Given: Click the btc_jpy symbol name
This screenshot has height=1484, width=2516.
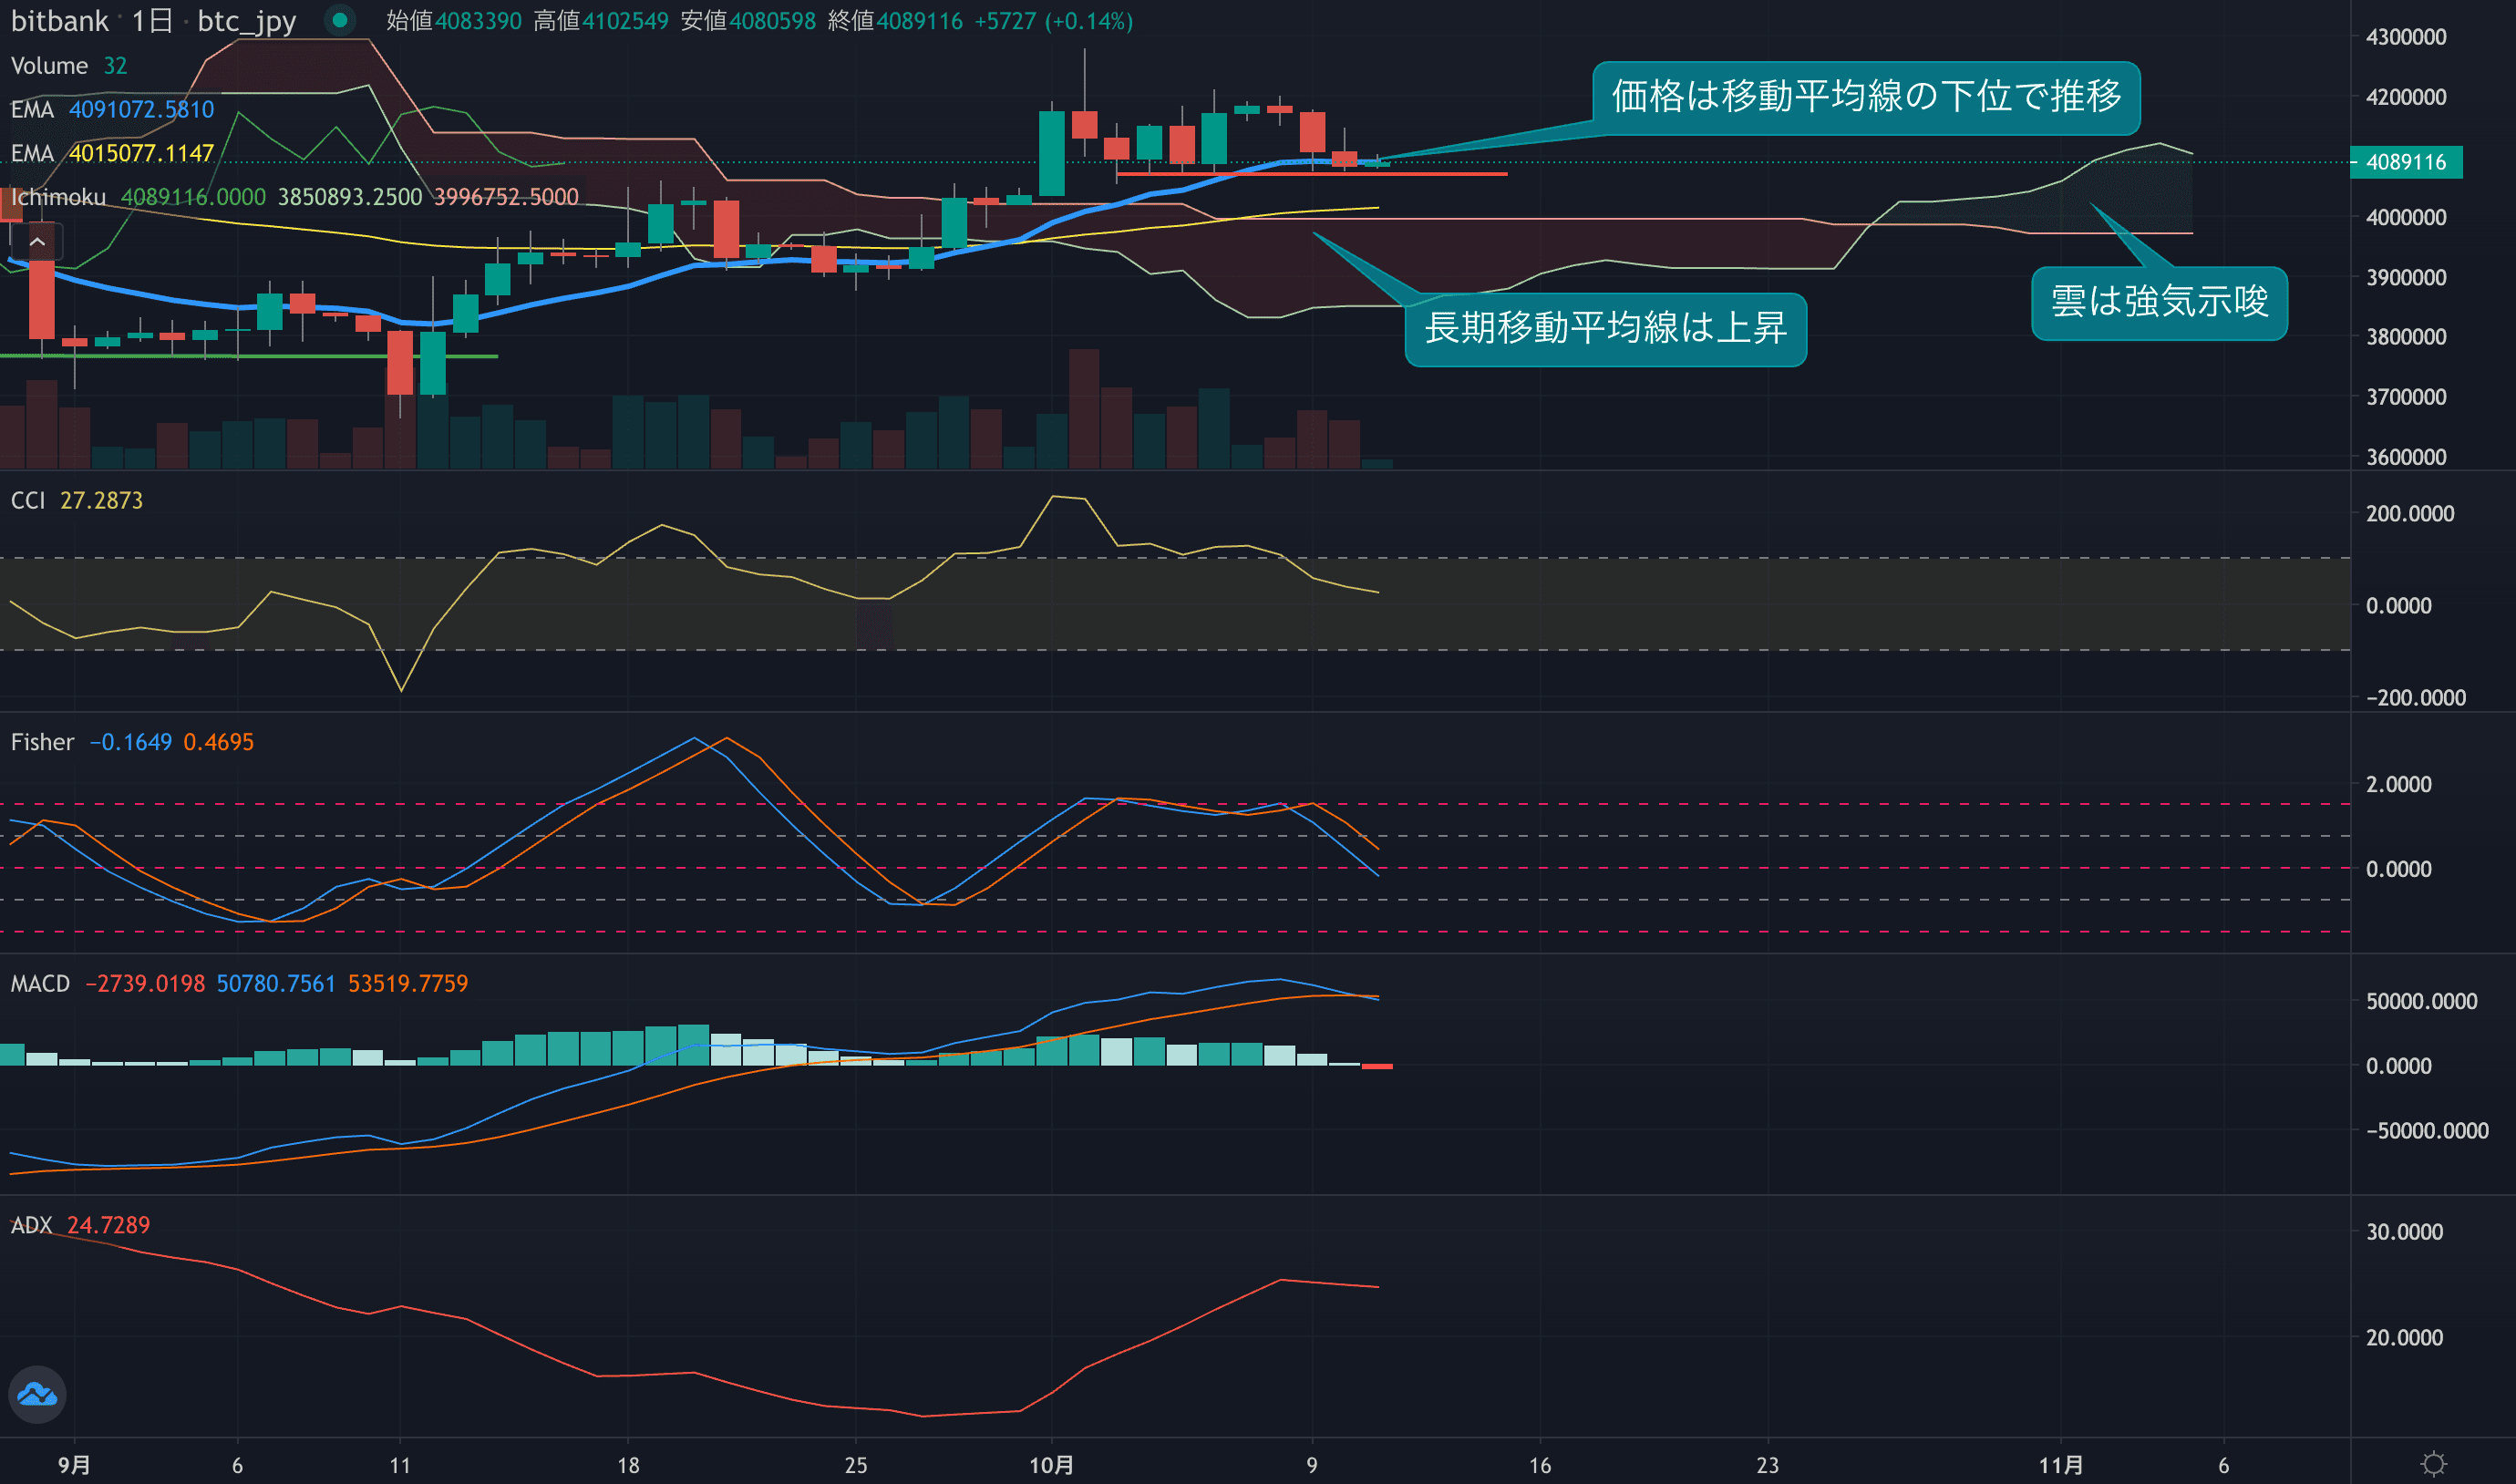Looking at the screenshot, I should coord(246,21).
